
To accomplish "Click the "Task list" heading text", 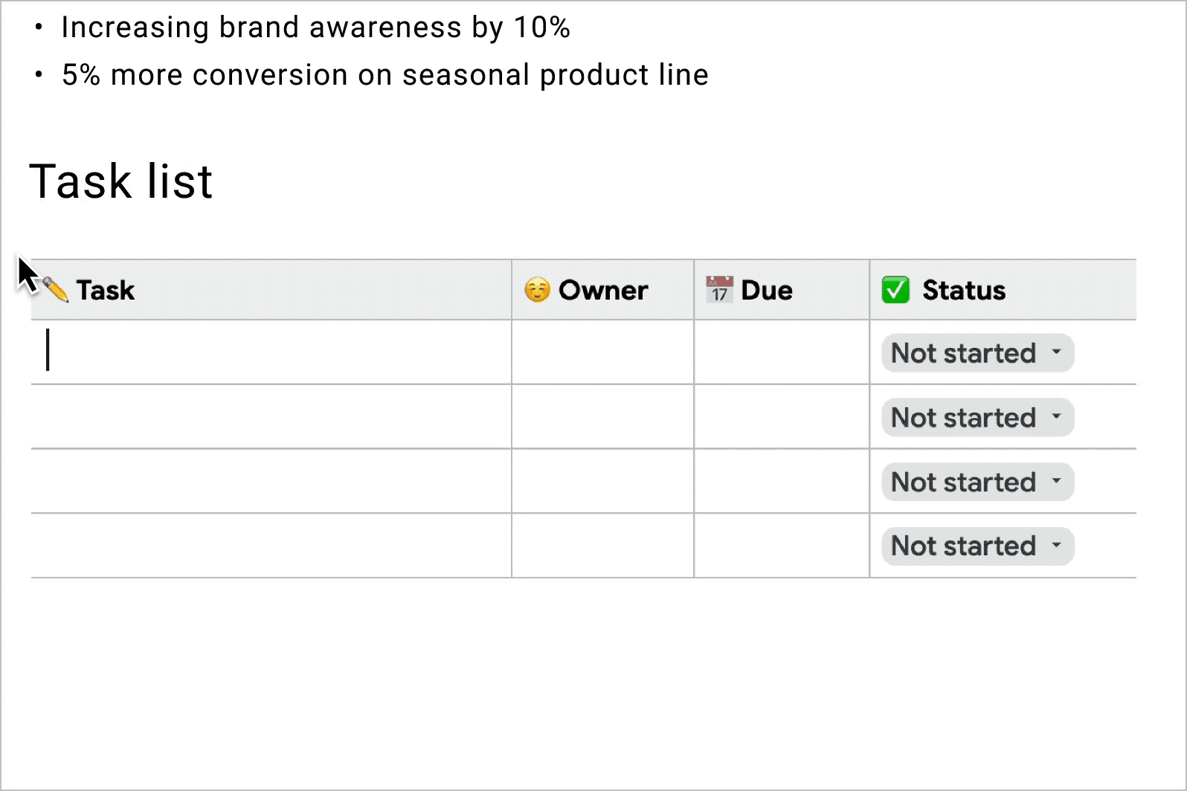I will coord(121,181).
